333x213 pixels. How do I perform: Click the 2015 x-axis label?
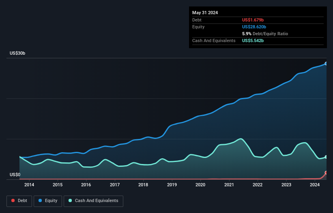pyautogui.click(x=58, y=185)
